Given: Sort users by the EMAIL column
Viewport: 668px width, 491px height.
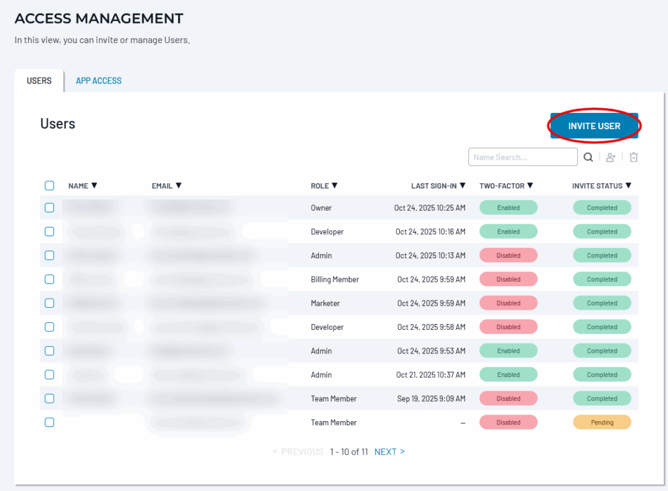Looking at the screenshot, I should (x=166, y=186).
